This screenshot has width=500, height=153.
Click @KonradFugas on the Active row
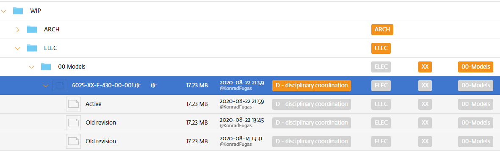coord(235,107)
